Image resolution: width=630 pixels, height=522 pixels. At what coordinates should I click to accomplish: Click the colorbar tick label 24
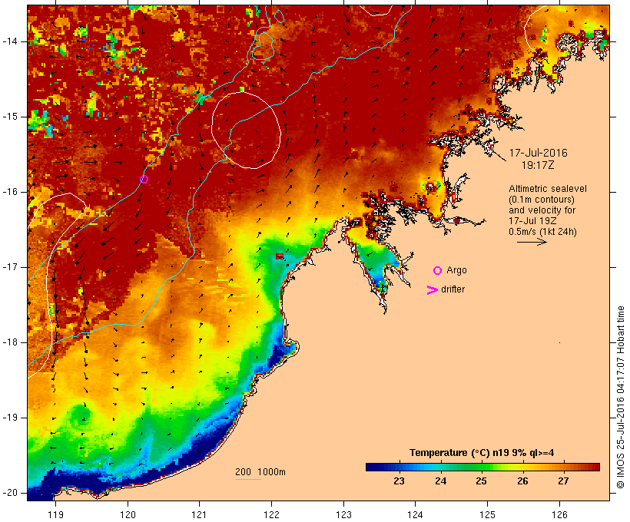click(x=440, y=481)
